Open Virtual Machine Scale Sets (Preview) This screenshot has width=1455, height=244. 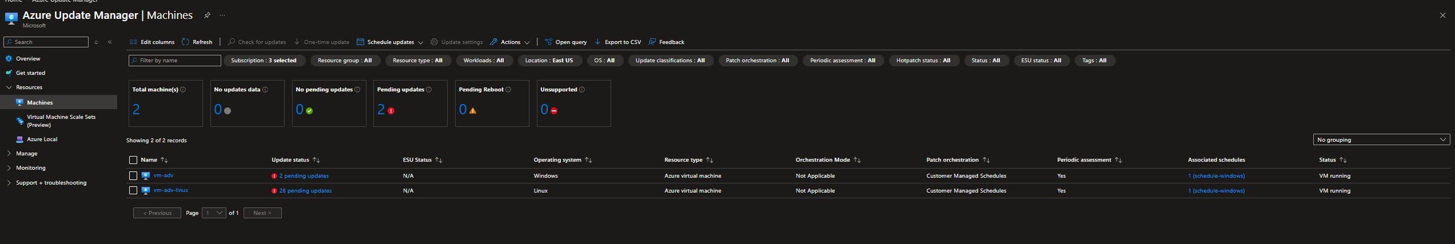coord(61,121)
